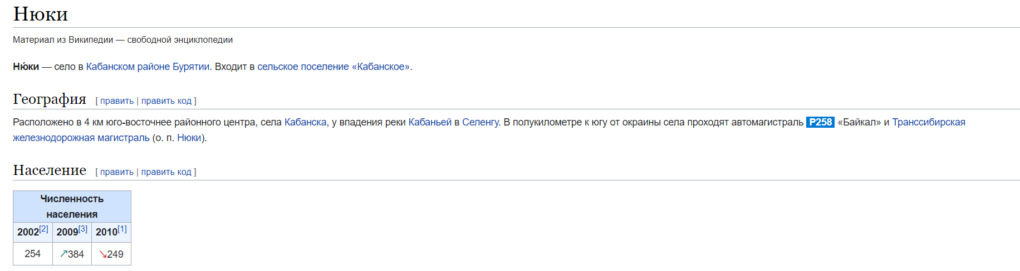Open the Кабаньей river link
Viewport: 1020px width, 271px height.
(x=430, y=122)
